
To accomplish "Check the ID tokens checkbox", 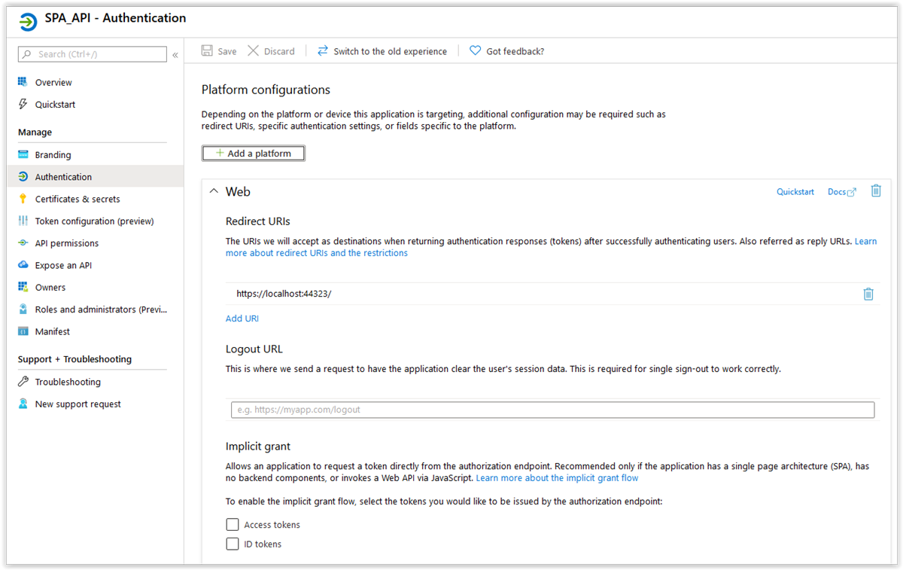I will (x=233, y=544).
